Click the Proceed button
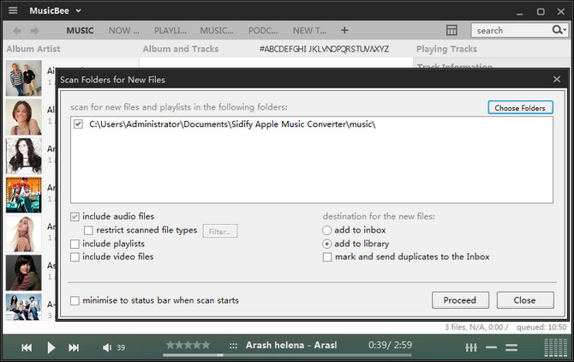574x362 pixels. (460, 300)
